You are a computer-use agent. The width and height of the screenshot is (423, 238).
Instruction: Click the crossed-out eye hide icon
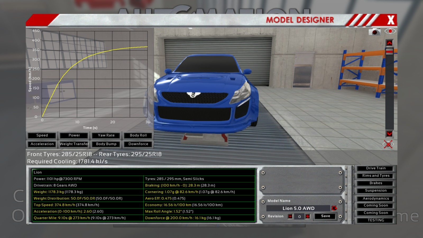[x=388, y=144]
